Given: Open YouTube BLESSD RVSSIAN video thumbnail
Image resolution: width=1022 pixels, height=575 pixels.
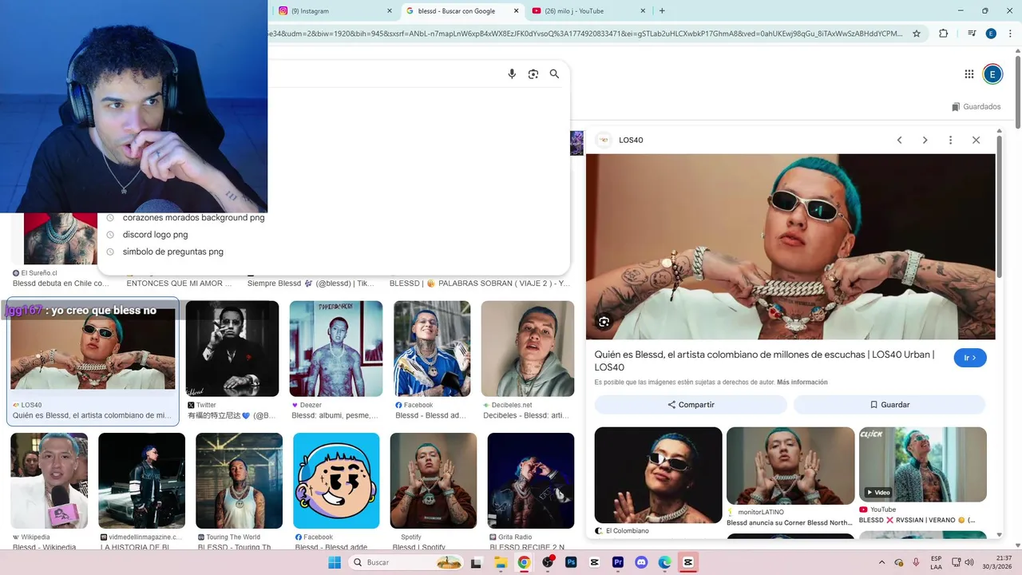Looking at the screenshot, I should click(x=923, y=464).
